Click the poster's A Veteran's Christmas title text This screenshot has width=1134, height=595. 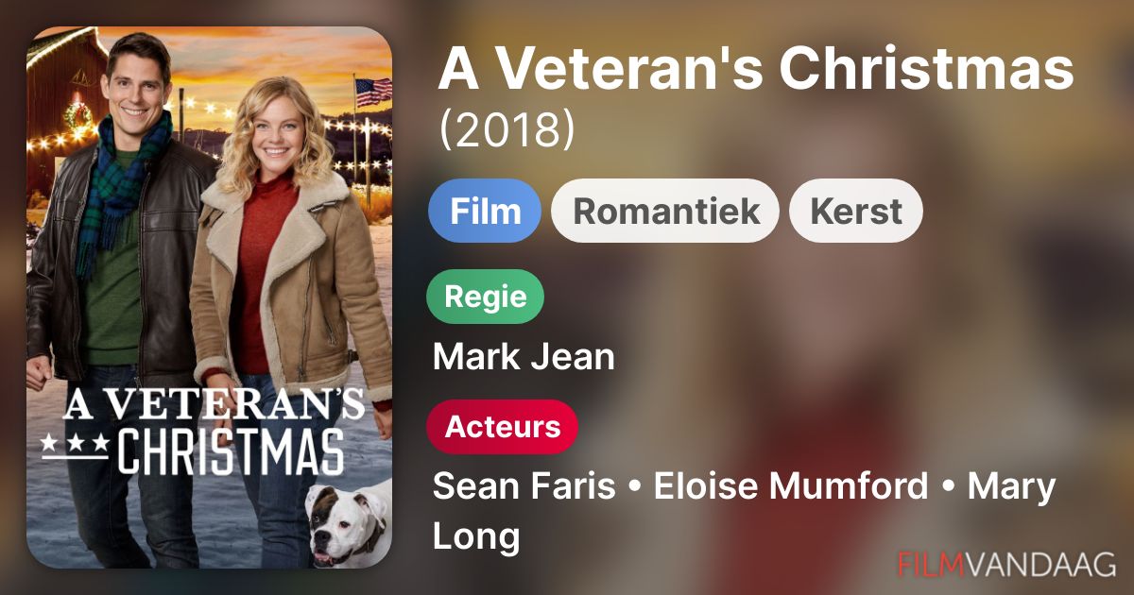[x=202, y=429]
